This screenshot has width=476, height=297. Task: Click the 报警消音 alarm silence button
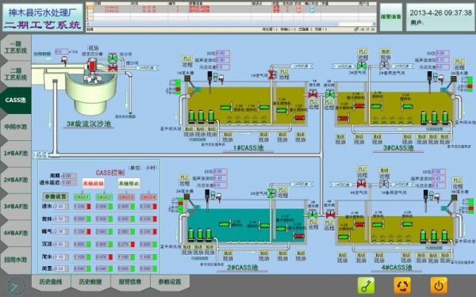(391, 17)
